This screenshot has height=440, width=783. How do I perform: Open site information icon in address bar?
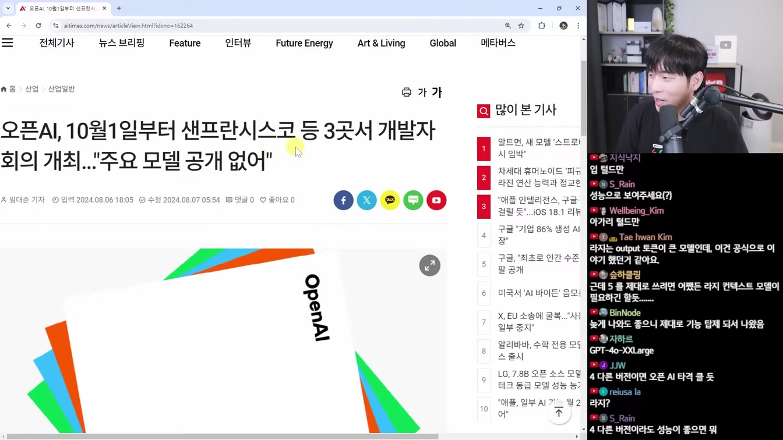pos(56,26)
